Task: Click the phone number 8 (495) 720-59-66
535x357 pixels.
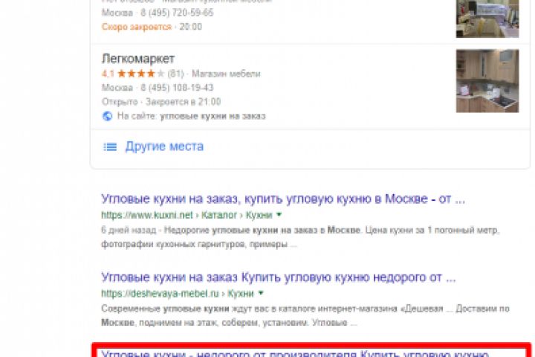Action: point(177,13)
